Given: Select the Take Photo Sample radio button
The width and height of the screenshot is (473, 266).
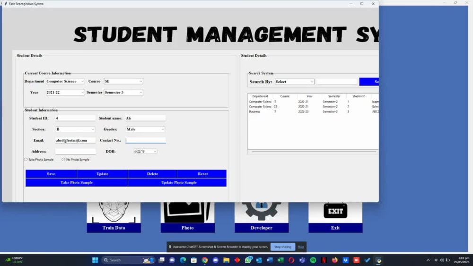Looking at the screenshot, I should point(26,160).
